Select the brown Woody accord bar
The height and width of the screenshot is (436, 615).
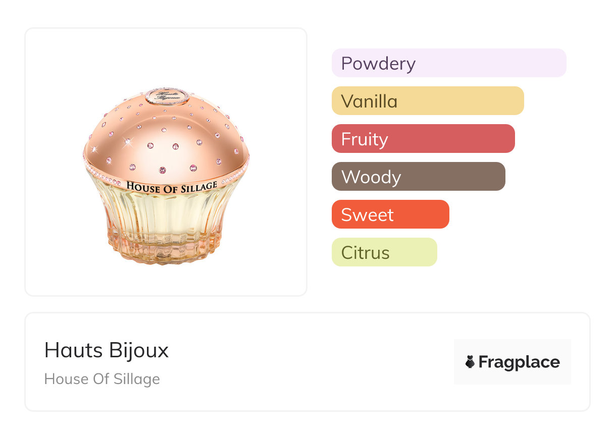[418, 177]
